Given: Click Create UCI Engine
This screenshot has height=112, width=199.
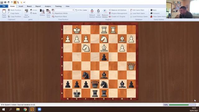Looking at the screenshot, I should pos(117,16).
